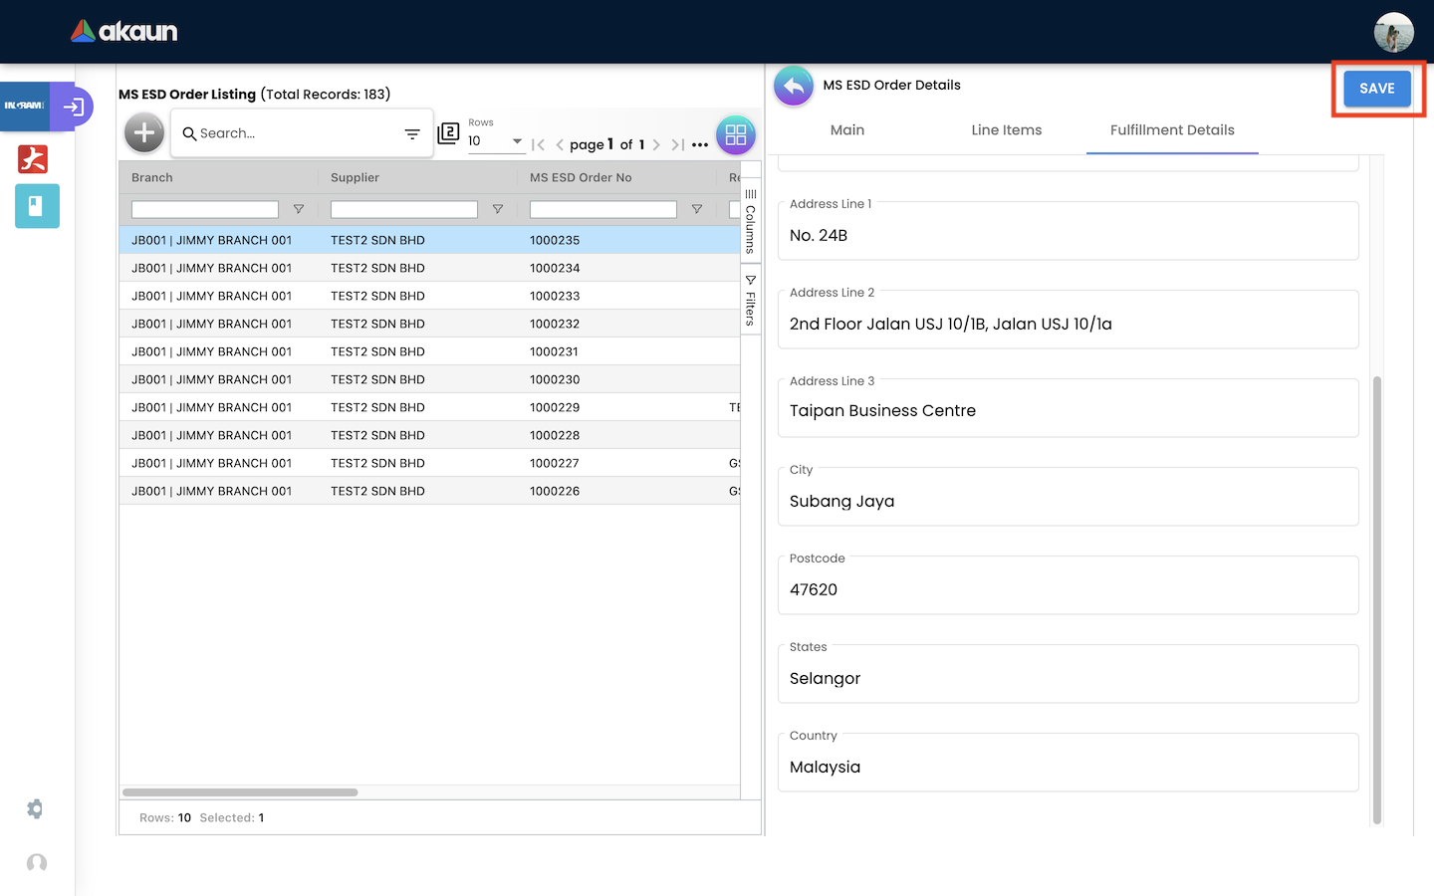This screenshot has height=896, width=1434.
Task: Click the multi-page copy icon beside Rows
Action: [x=449, y=133]
